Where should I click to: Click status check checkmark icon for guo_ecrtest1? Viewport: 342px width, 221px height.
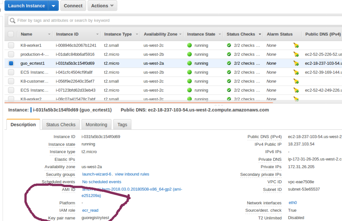point(229,63)
